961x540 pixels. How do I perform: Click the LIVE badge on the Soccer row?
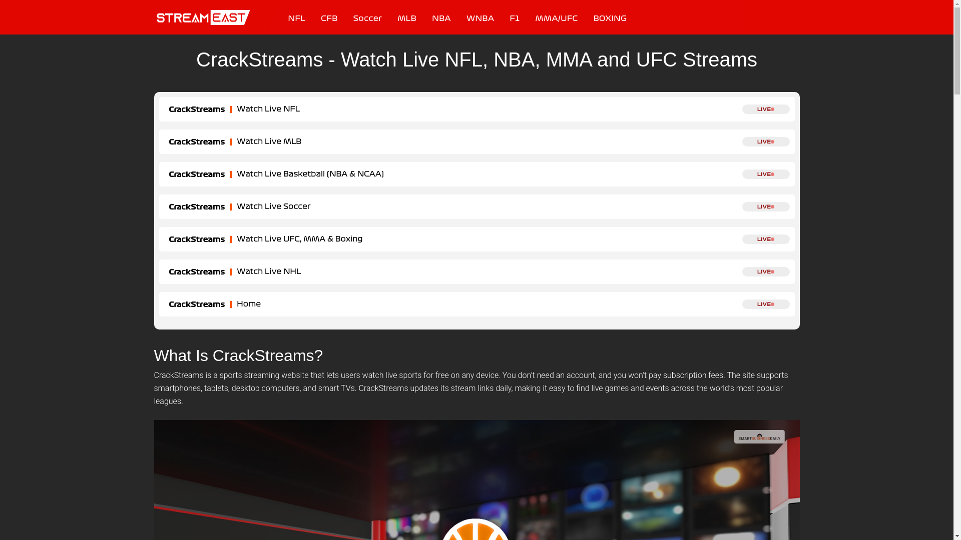pyautogui.click(x=766, y=206)
